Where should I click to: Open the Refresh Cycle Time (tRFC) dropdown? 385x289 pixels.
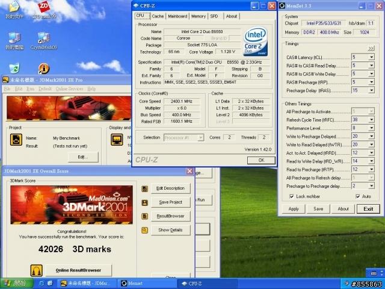pyautogui.click(x=371, y=120)
